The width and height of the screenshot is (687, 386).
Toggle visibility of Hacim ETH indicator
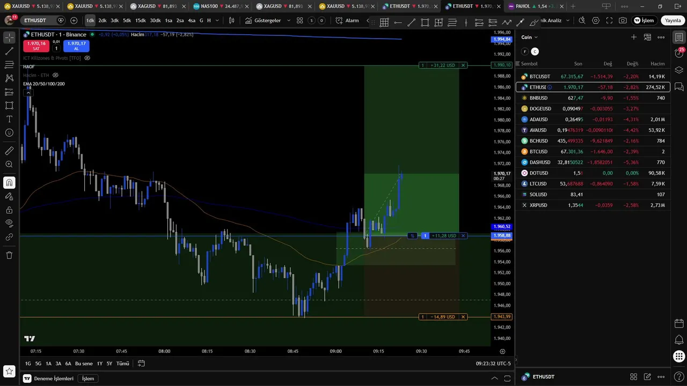[x=55, y=75]
